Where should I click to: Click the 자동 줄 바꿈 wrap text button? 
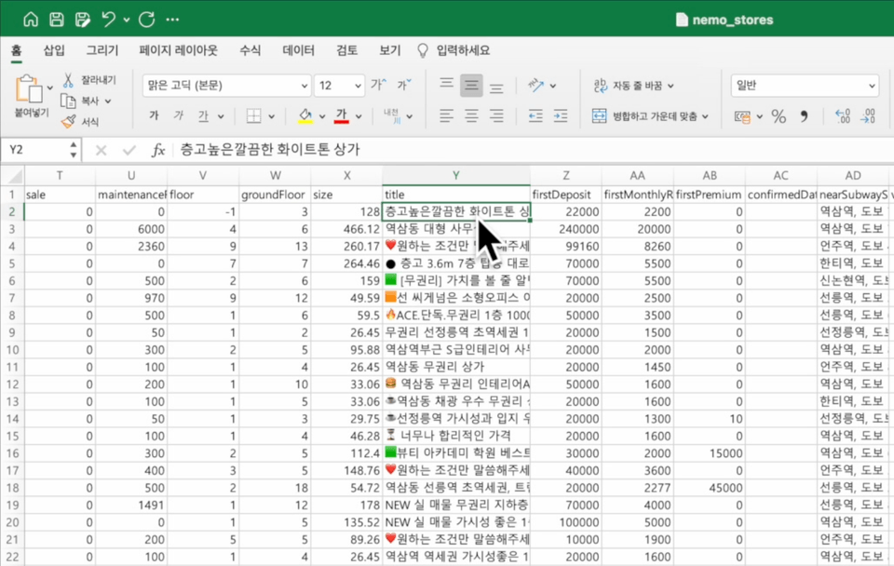click(x=633, y=86)
